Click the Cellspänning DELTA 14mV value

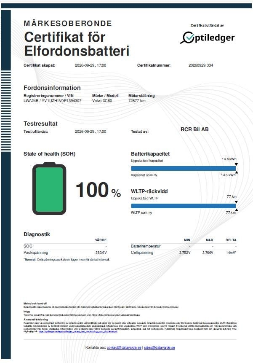pyautogui.click(x=231, y=253)
